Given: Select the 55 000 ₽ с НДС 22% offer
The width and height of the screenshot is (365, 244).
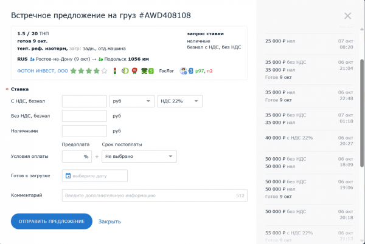Looking at the screenshot, I should point(309,236).
